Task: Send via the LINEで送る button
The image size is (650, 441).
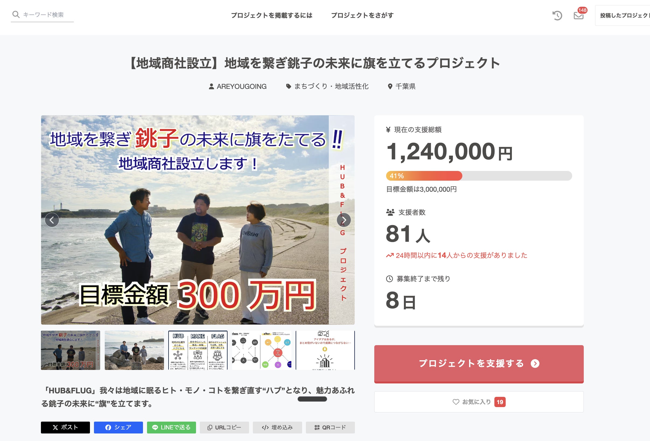Action: [171, 427]
